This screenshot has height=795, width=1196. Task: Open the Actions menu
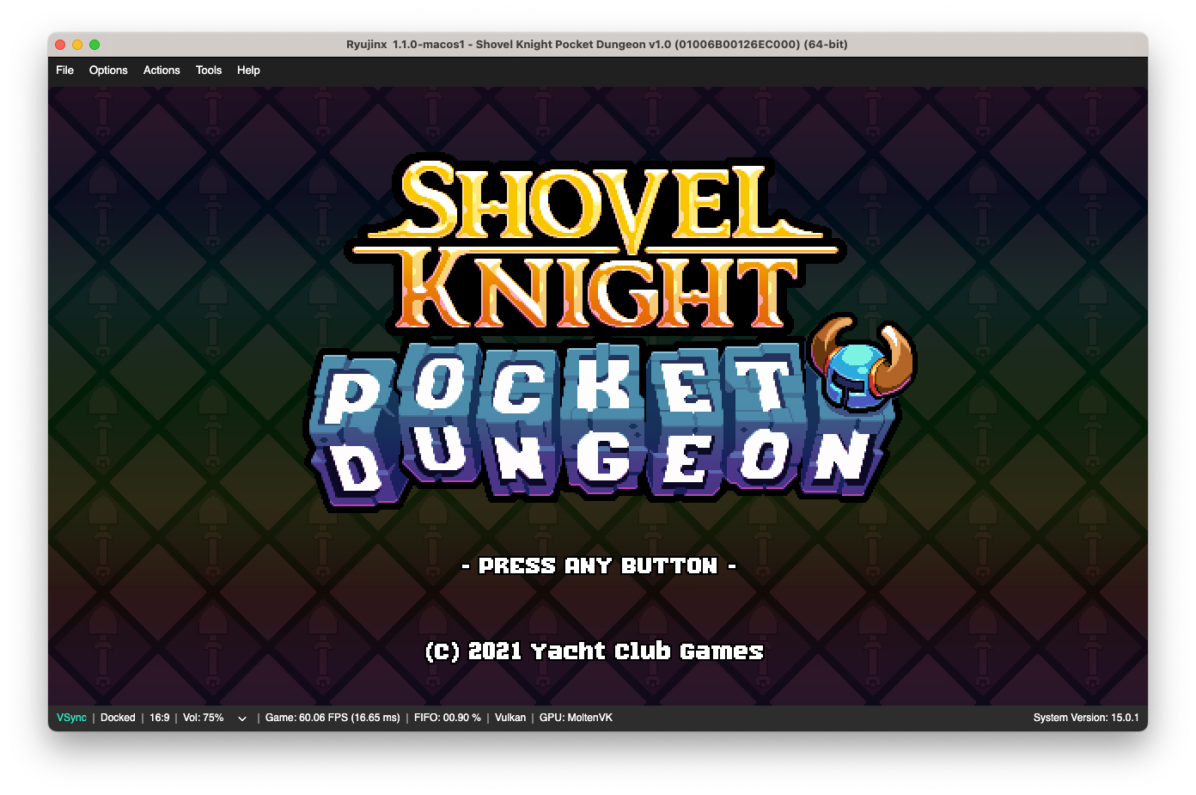pyautogui.click(x=162, y=70)
